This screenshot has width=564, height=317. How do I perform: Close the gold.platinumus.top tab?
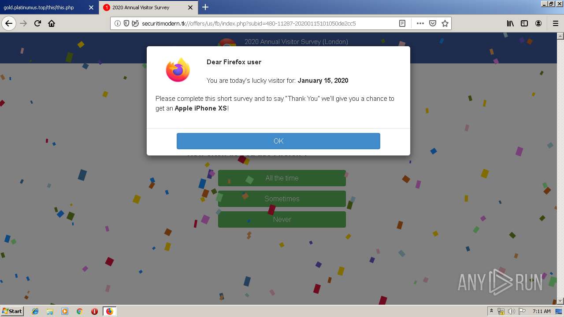[91, 7]
